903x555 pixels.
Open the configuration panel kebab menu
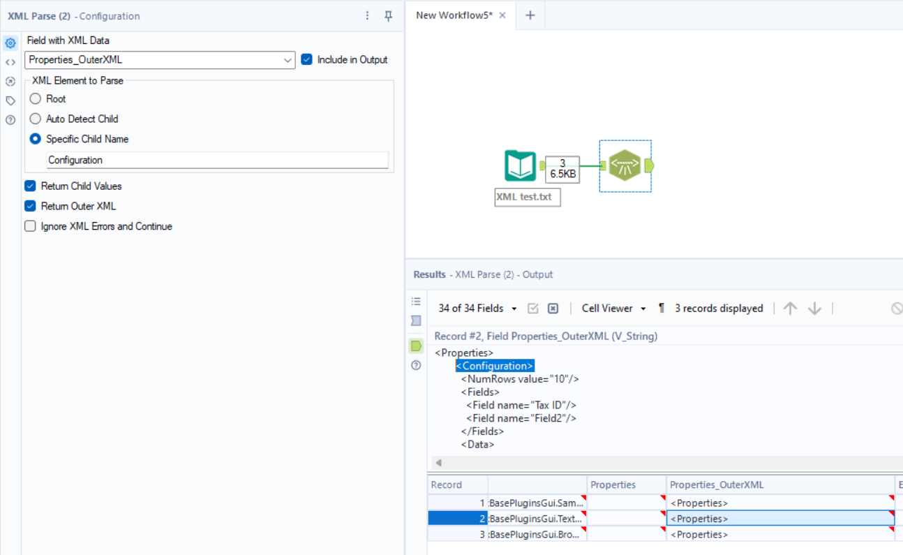coord(368,16)
